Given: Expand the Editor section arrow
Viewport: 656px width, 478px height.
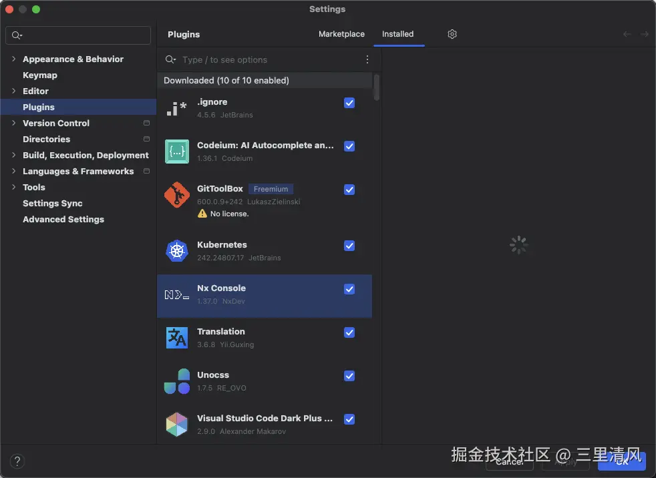Looking at the screenshot, I should 14,91.
